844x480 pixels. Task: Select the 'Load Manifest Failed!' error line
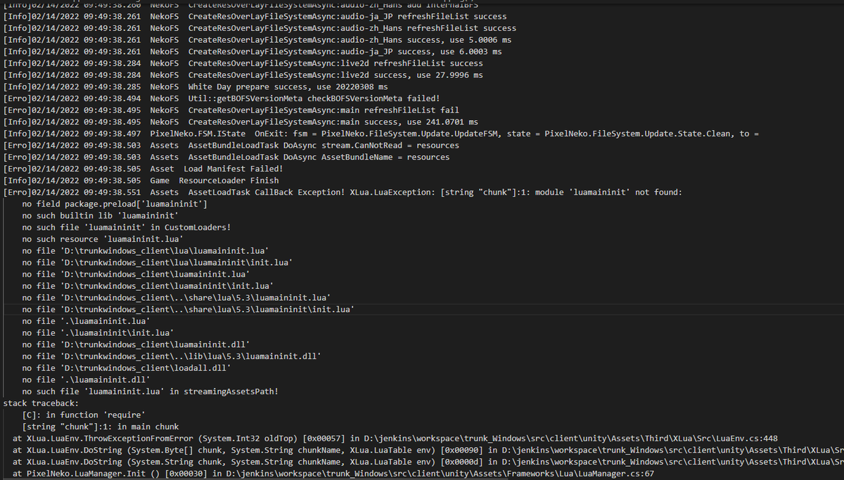tap(143, 169)
